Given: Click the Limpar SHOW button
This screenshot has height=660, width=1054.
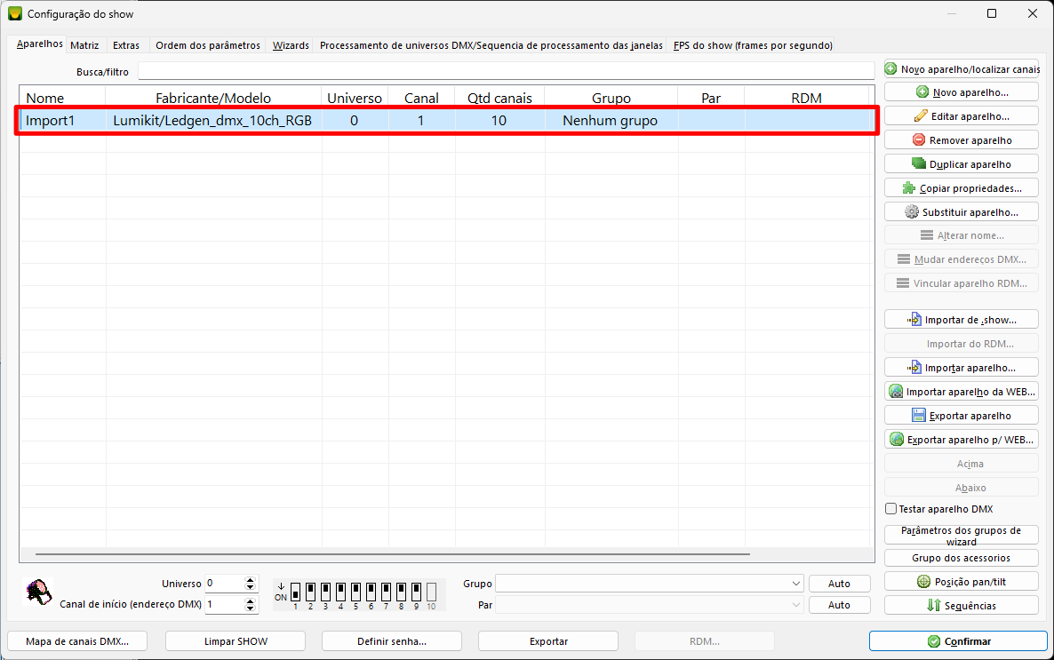Looking at the screenshot, I should click(x=236, y=641).
